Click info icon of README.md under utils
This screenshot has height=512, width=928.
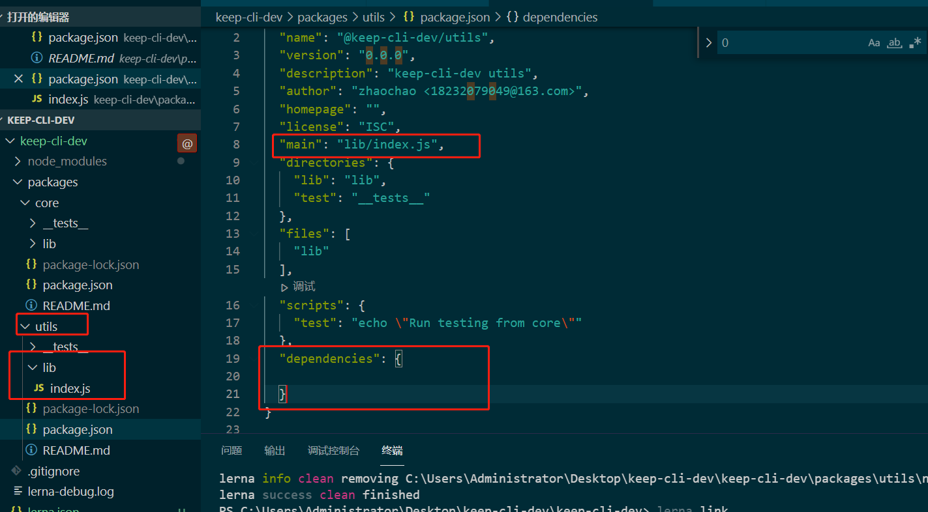[31, 450]
